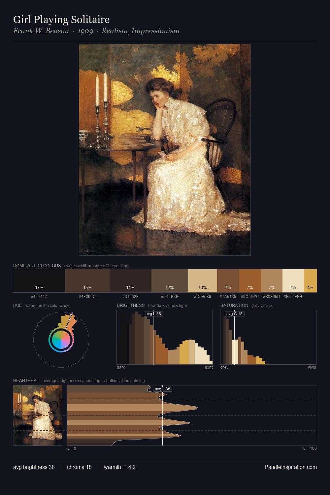This screenshot has height=495, width=330.
Task: Click the HEARTBEAT section heading
Action: (26, 380)
